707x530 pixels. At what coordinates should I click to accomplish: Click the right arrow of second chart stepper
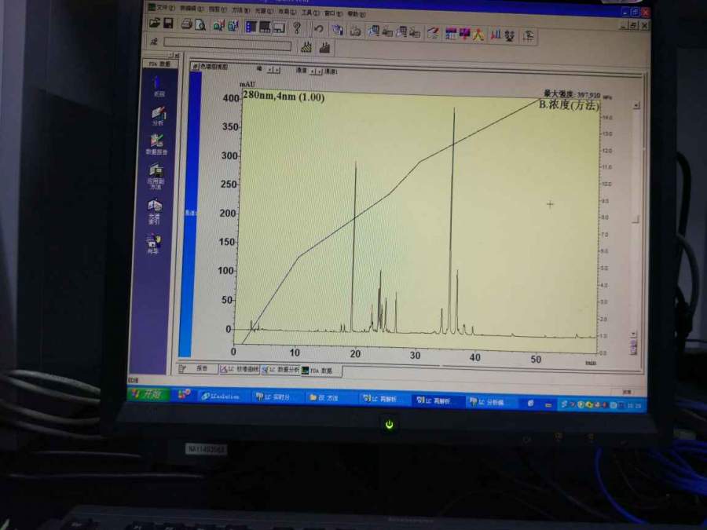[x=319, y=71]
